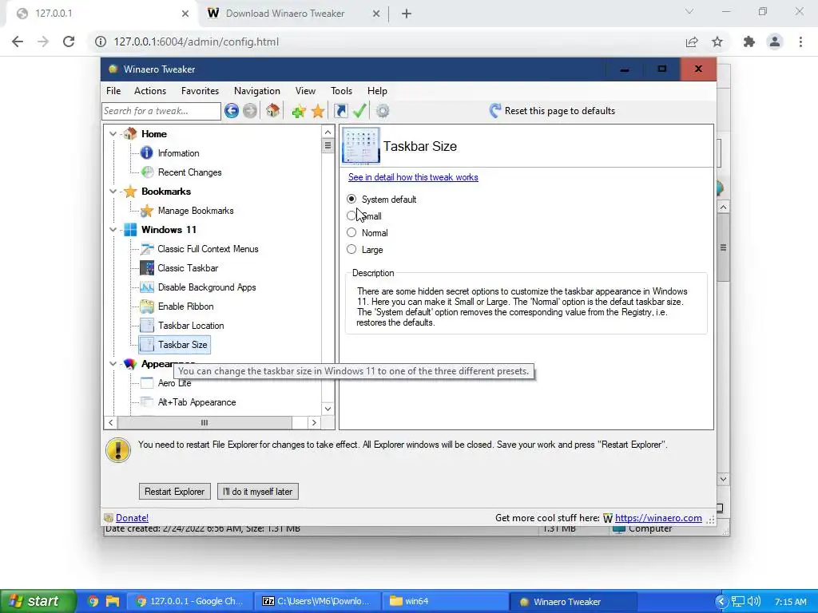Screen dimensions: 818x613
Task: Select the Enable Ribbon tweak
Action: coord(185,306)
